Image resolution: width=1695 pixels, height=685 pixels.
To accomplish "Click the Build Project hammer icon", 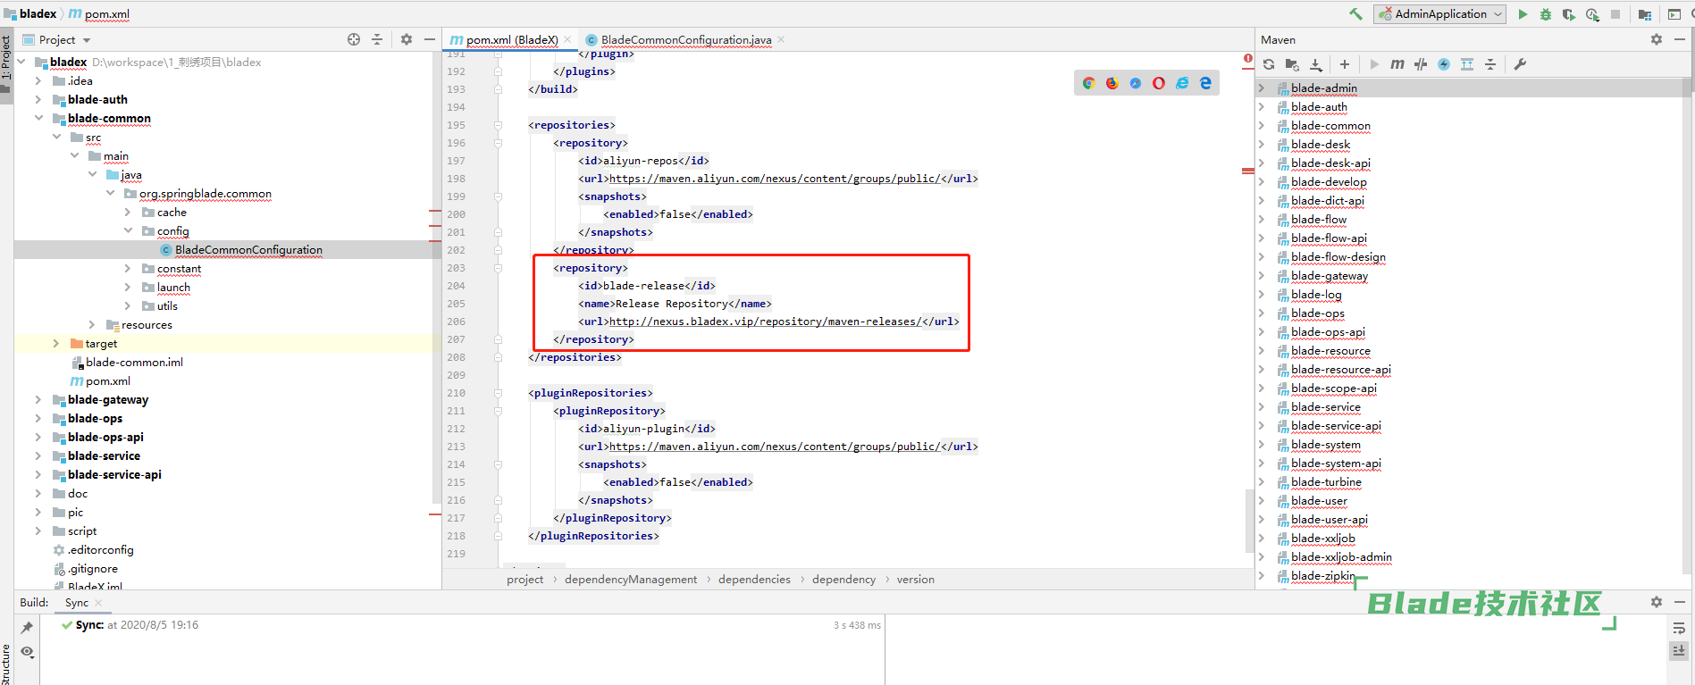I will pos(1355,14).
